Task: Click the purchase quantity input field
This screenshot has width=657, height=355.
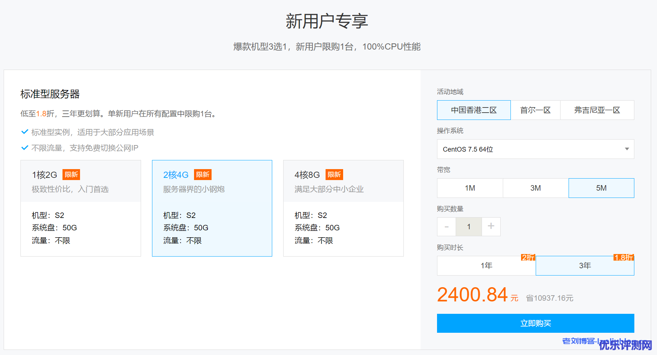Action: click(x=468, y=227)
